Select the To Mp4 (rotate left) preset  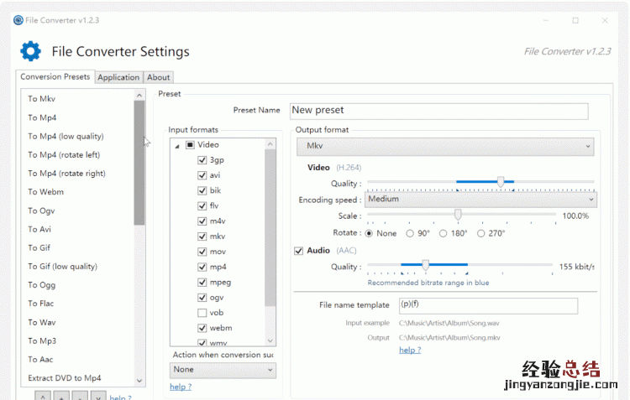click(x=64, y=154)
